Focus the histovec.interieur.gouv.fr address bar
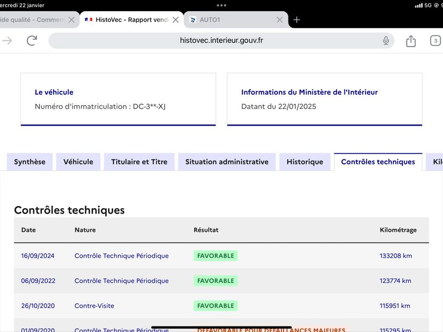Screen dimensions: 443x332 coord(221,40)
